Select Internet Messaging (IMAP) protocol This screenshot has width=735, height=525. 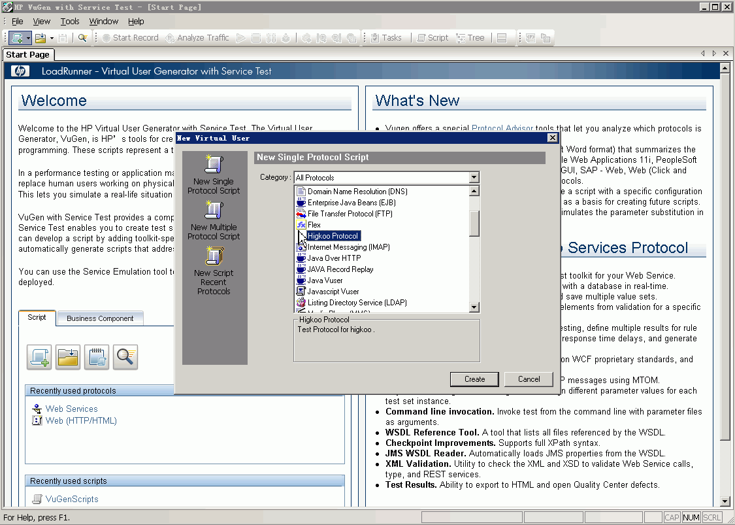click(x=348, y=246)
